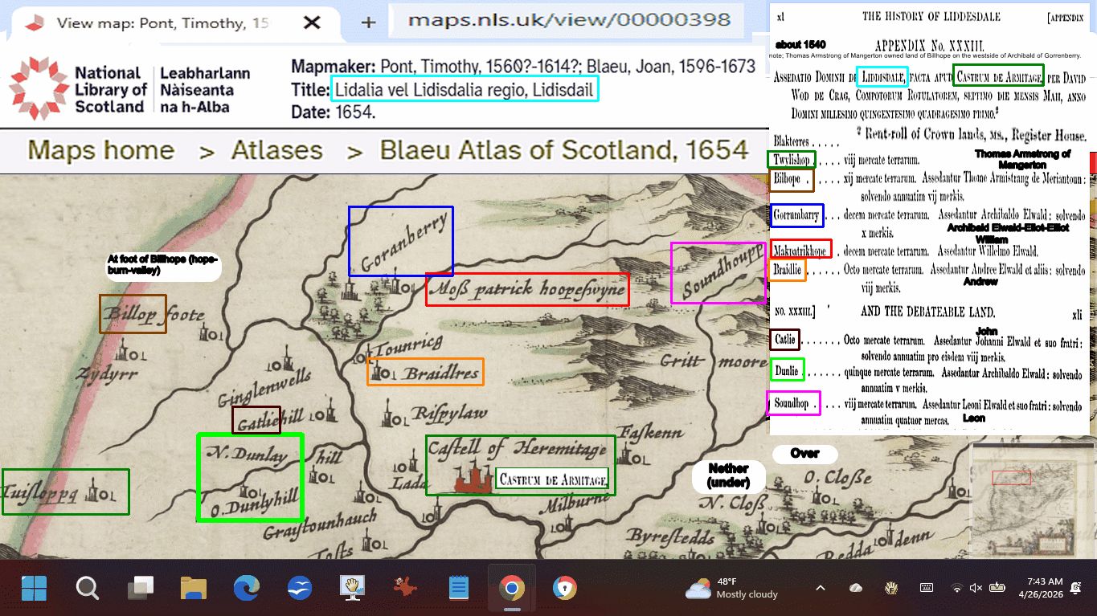
Task: Click the taskbar Search magnifier icon
Action: tap(88, 589)
